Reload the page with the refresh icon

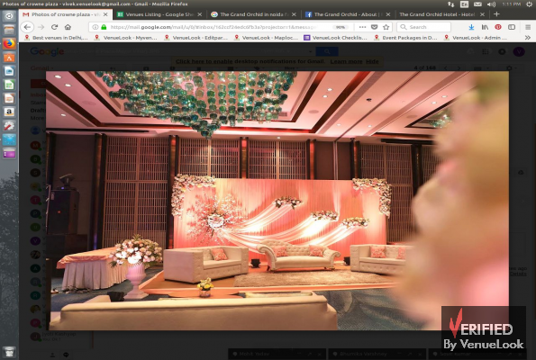coord(54,27)
